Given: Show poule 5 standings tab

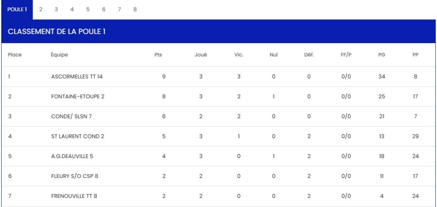Looking at the screenshot, I should [88, 10].
